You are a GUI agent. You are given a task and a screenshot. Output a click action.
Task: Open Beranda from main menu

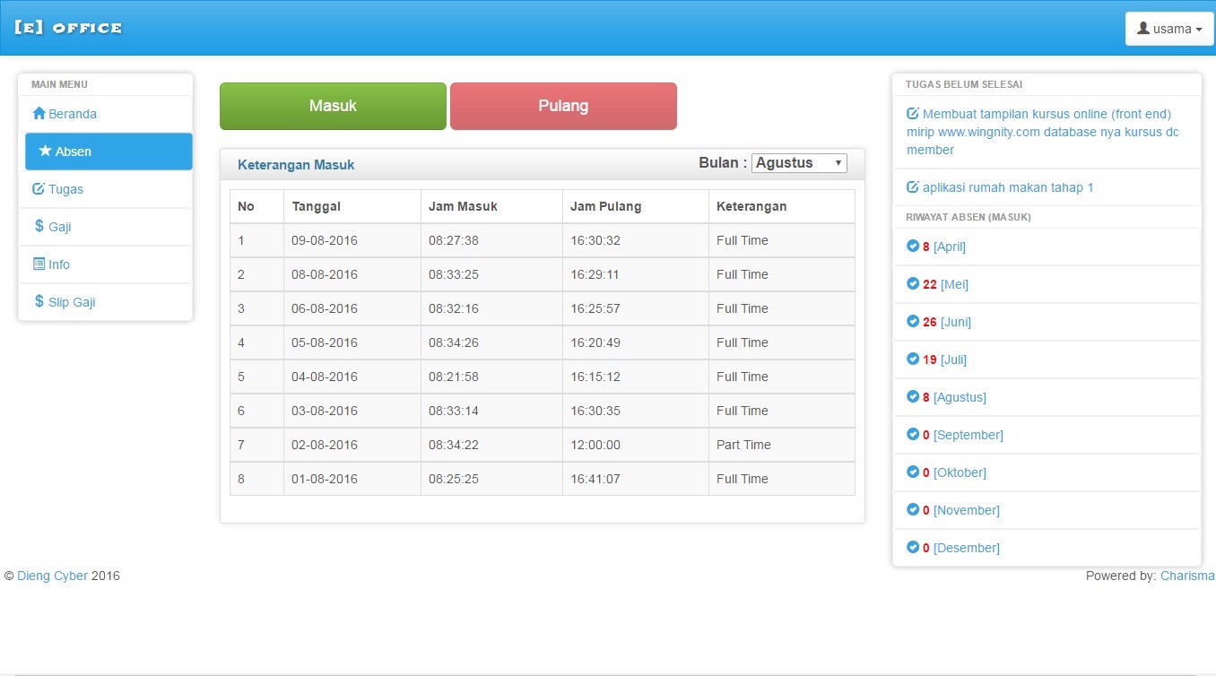(x=105, y=114)
